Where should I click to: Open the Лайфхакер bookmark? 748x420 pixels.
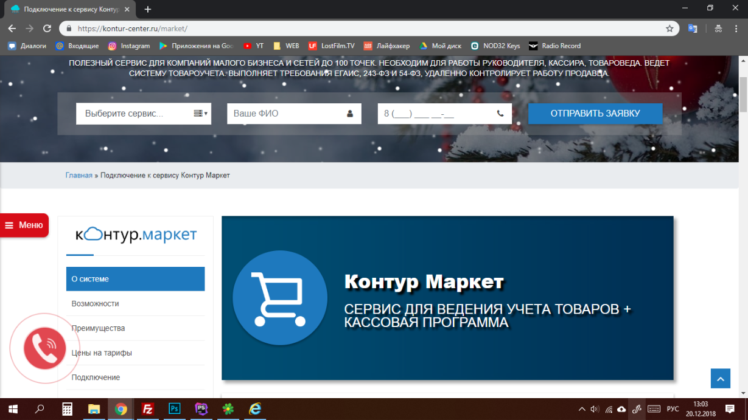[386, 46]
